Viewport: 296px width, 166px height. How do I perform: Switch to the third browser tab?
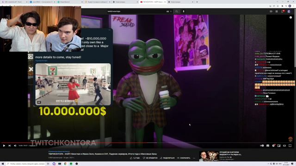pyautogui.click(x=70, y=2)
